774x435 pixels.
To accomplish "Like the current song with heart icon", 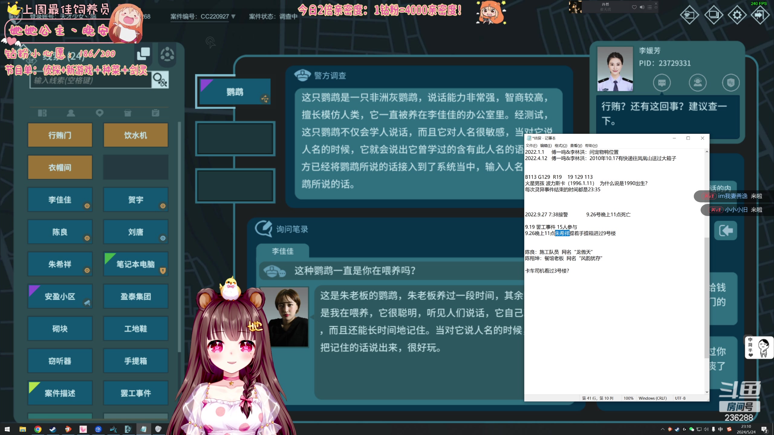I will pyautogui.click(x=634, y=7).
